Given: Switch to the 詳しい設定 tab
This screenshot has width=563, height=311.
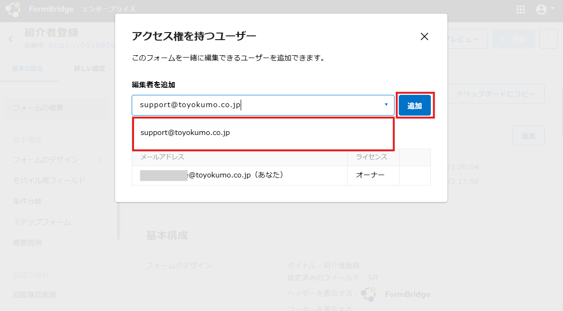Looking at the screenshot, I should tap(89, 69).
